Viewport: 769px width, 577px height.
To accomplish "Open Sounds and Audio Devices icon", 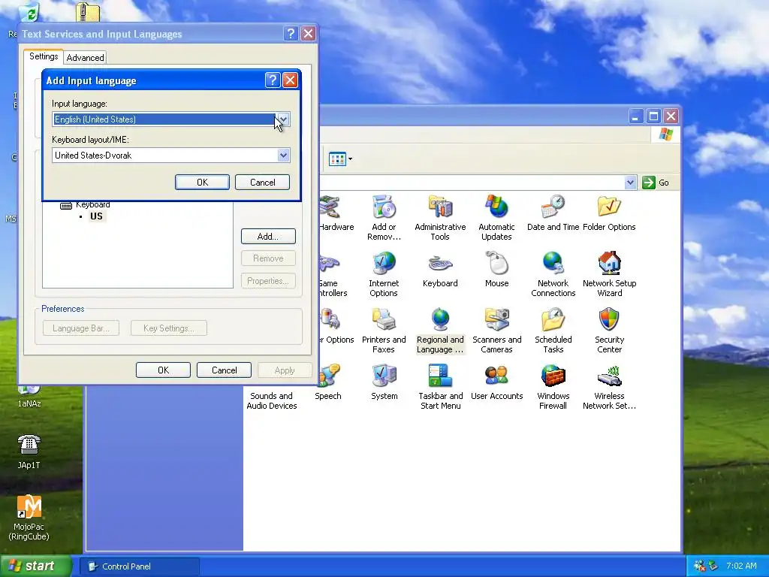I will coord(272,400).
